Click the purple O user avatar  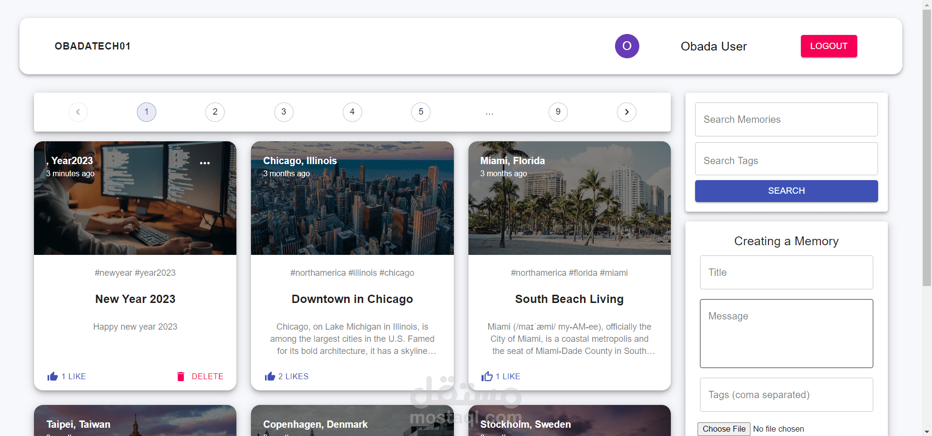(627, 46)
